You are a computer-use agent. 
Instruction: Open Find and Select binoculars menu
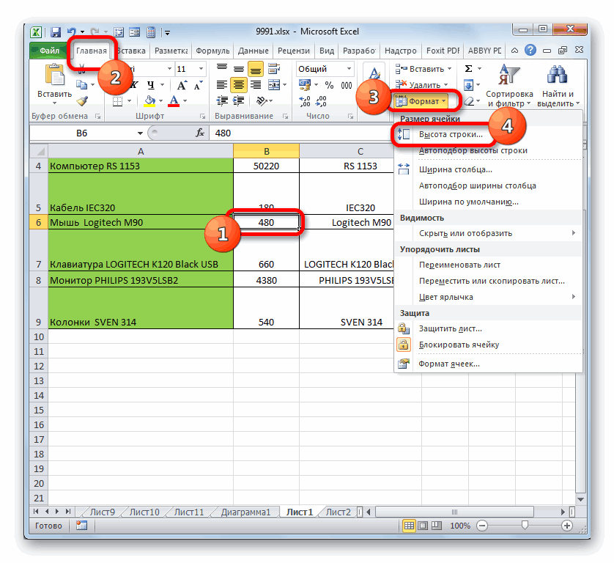[x=558, y=86]
